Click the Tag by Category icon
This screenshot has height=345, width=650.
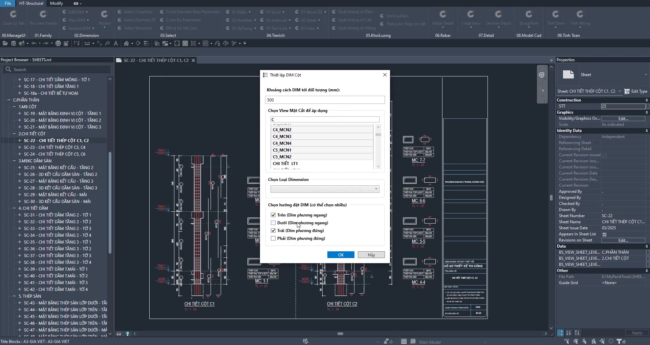(x=107, y=43)
